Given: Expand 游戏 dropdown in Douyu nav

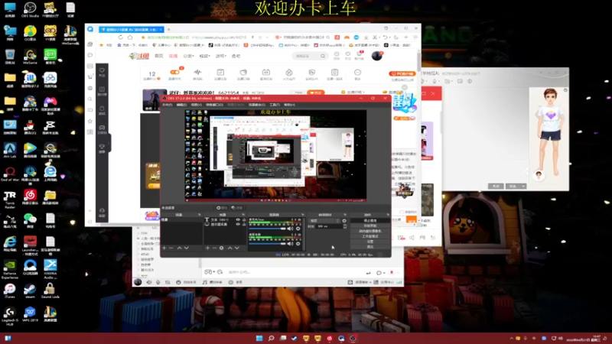Looking at the screenshot, I should [220, 56].
